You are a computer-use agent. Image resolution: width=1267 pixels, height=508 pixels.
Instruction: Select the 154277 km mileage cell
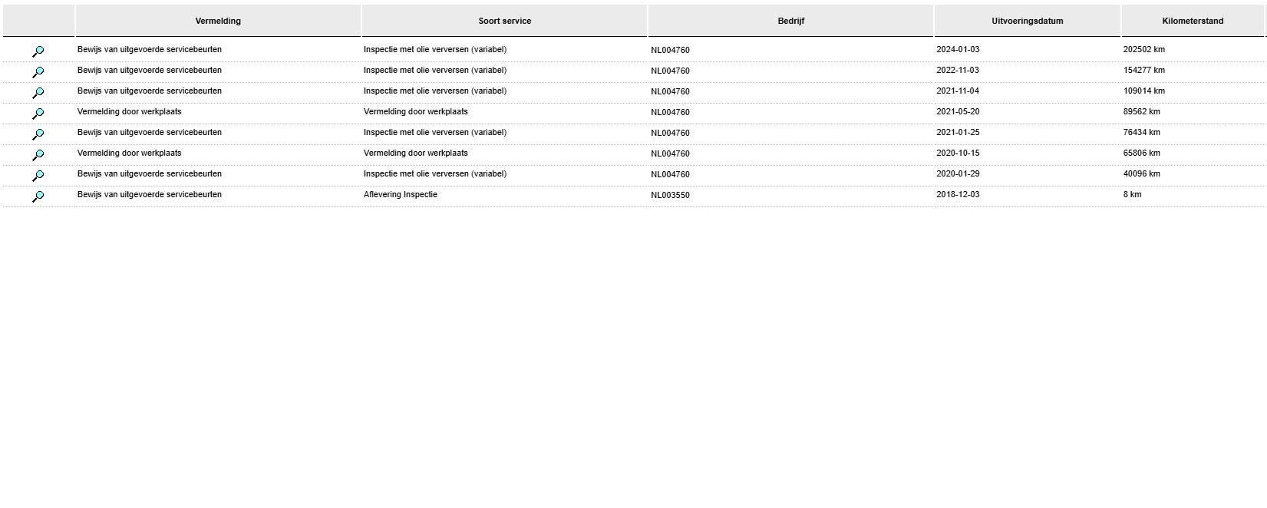[x=1143, y=71]
